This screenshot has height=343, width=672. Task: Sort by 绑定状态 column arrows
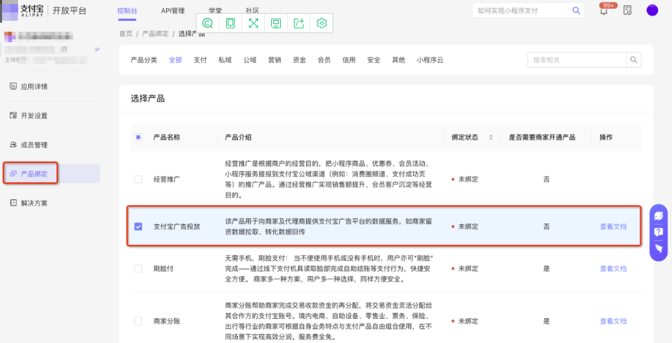tap(491, 137)
